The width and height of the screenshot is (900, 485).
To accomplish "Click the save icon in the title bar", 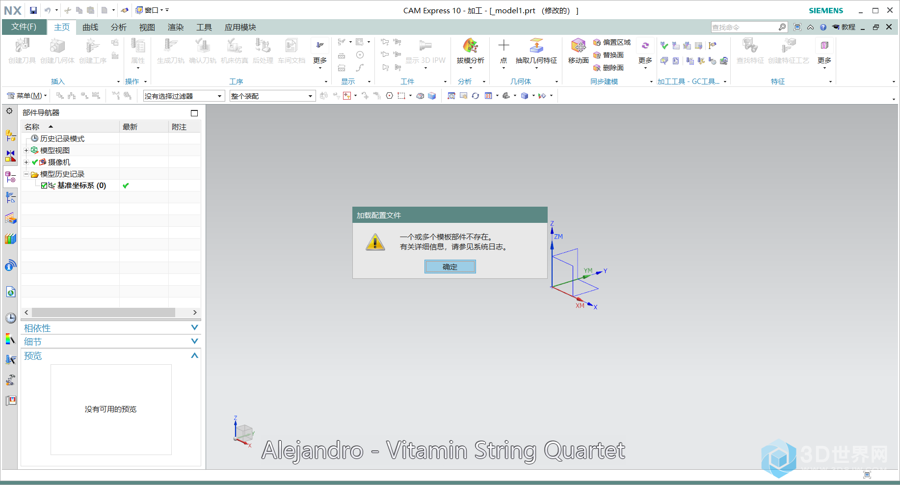I will click(x=33, y=10).
